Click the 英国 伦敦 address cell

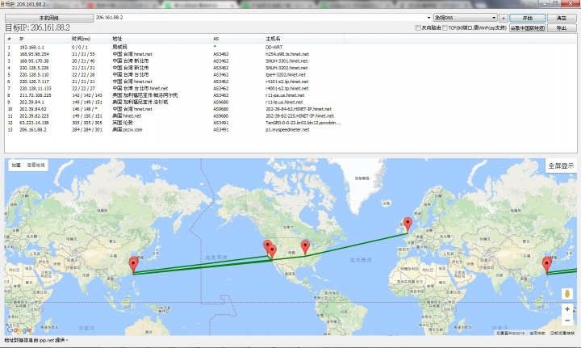123,123
